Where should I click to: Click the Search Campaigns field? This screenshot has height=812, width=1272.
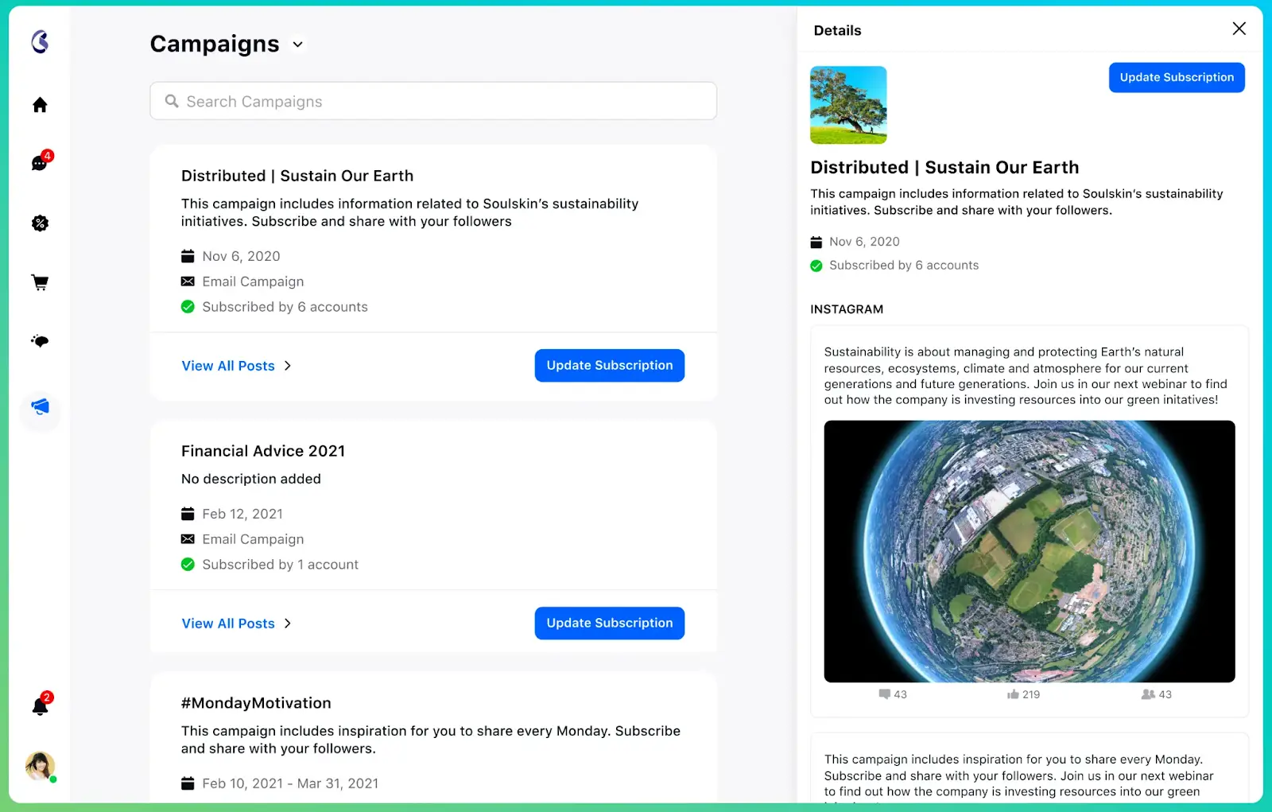[432, 101]
